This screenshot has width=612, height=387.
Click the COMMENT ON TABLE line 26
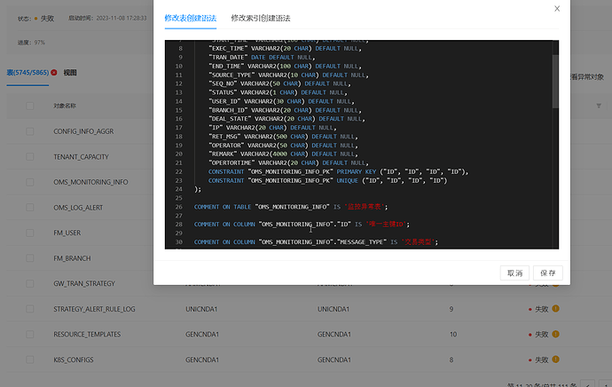click(x=291, y=207)
